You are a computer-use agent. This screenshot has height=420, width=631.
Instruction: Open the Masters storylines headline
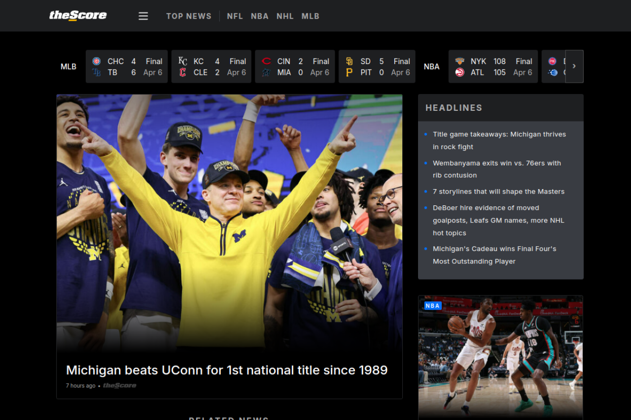pyautogui.click(x=498, y=192)
